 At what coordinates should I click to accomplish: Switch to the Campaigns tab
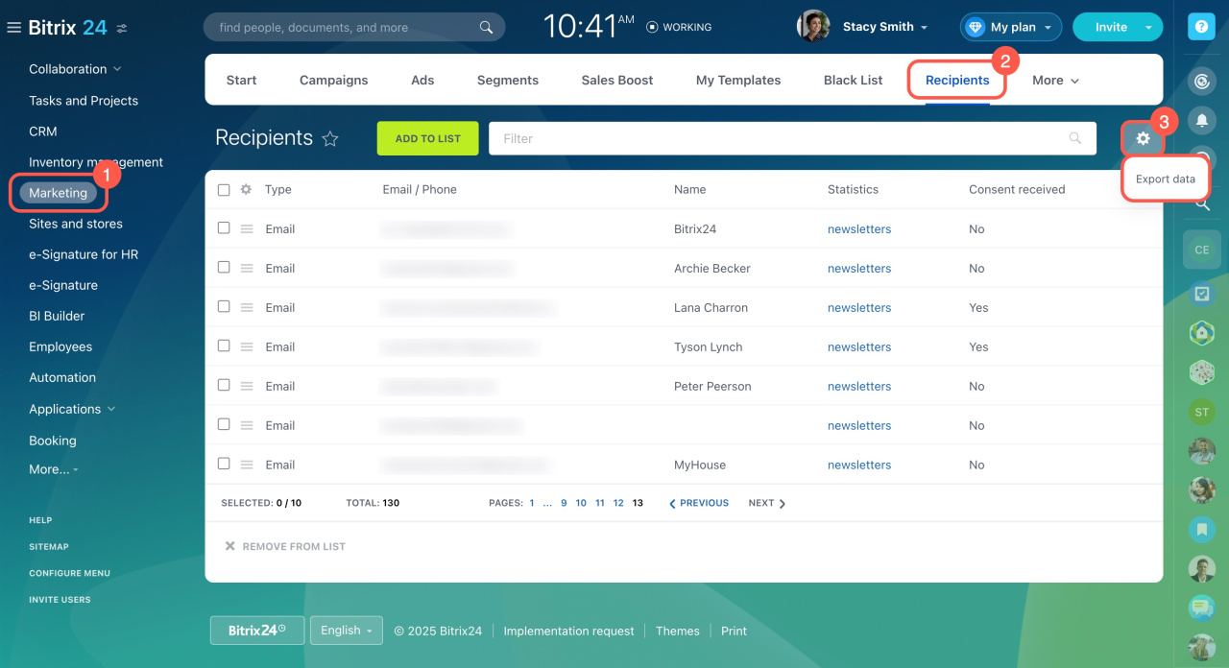coord(334,81)
